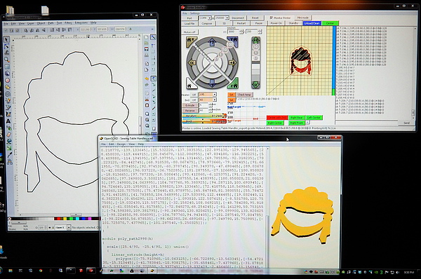Toggle bed Off button in Pronterface

coord(194,100)
